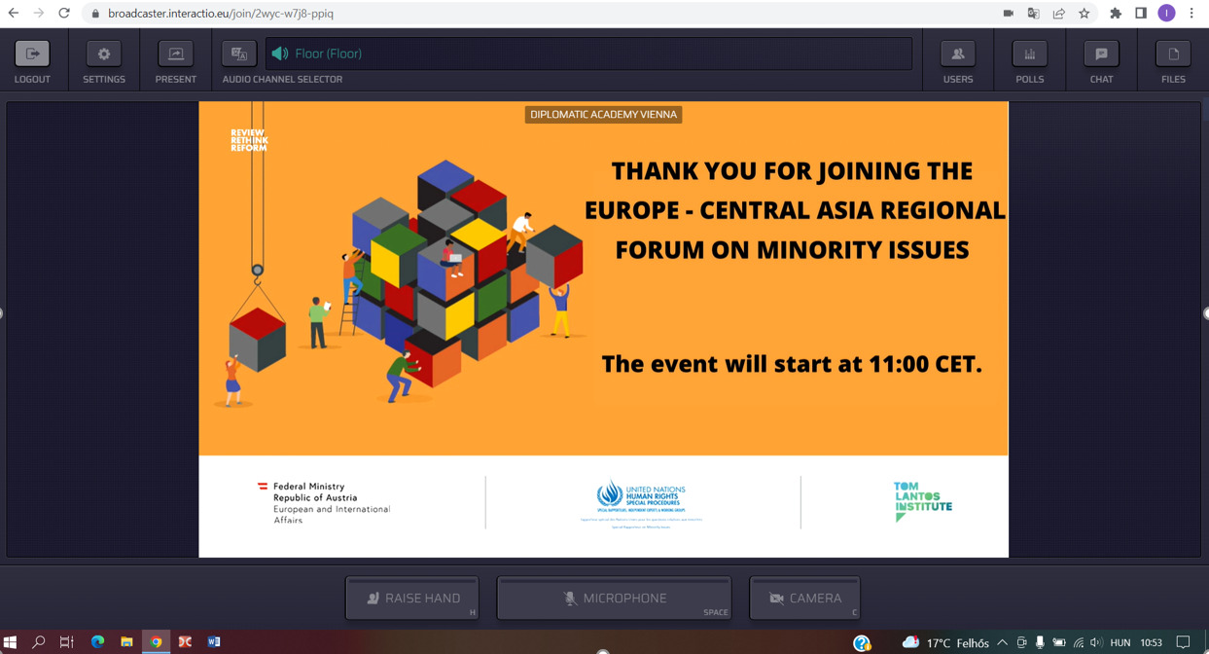Click the browser address bar URL
This screenshot has width=1209, height=654.
pyautogui.click(x=221, y=14)
